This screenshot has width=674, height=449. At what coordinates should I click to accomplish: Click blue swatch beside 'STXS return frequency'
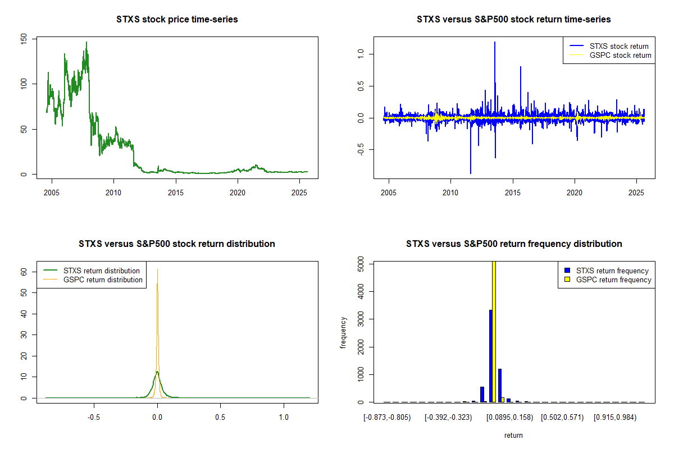(567, 271)
